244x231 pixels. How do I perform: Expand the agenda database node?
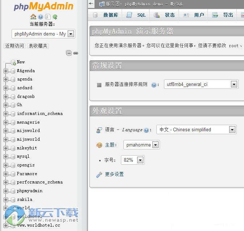click(x=5, y=79)
